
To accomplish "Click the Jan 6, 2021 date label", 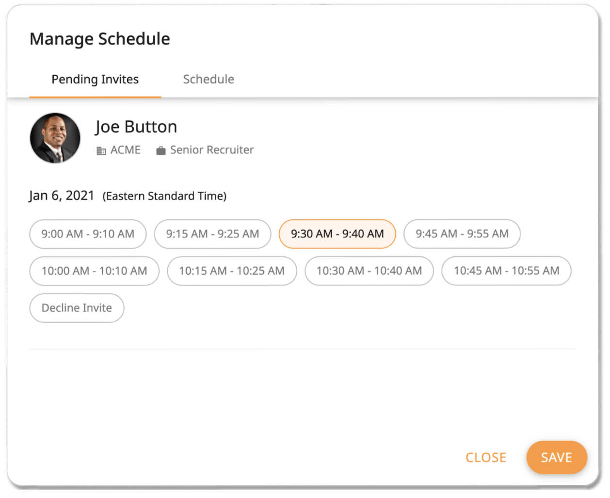I will [62, 196].
